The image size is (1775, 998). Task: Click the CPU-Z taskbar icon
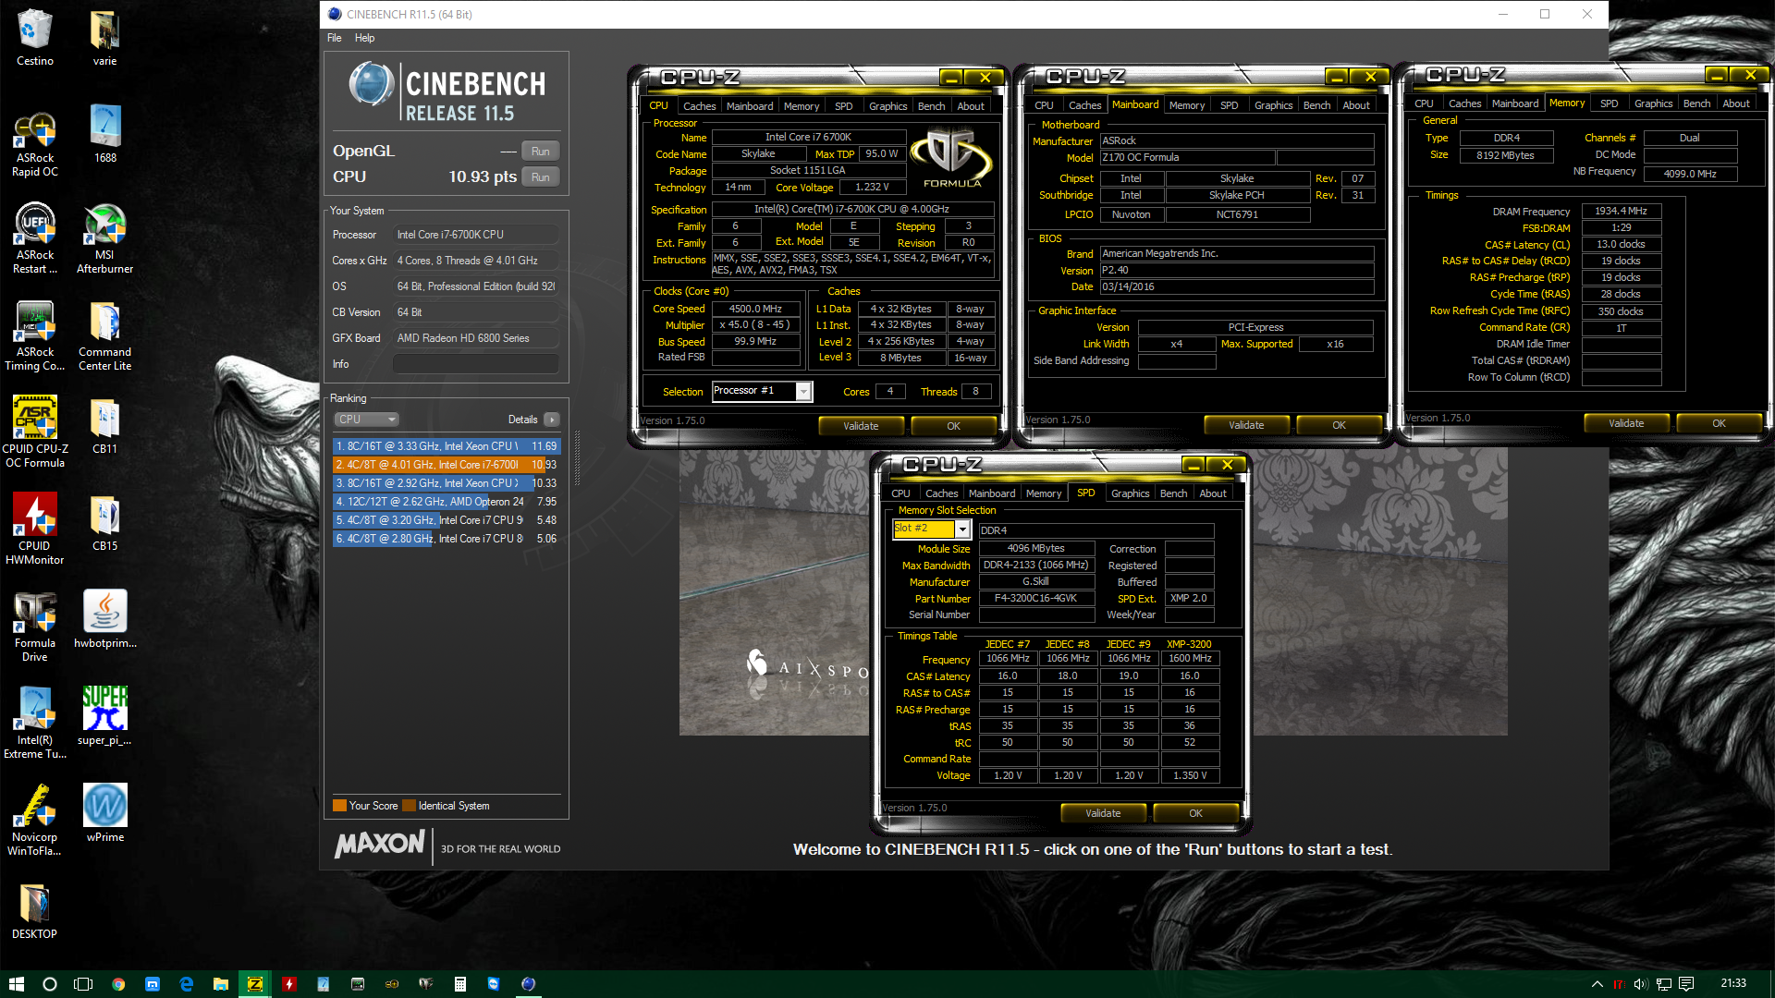pos(255,984)
